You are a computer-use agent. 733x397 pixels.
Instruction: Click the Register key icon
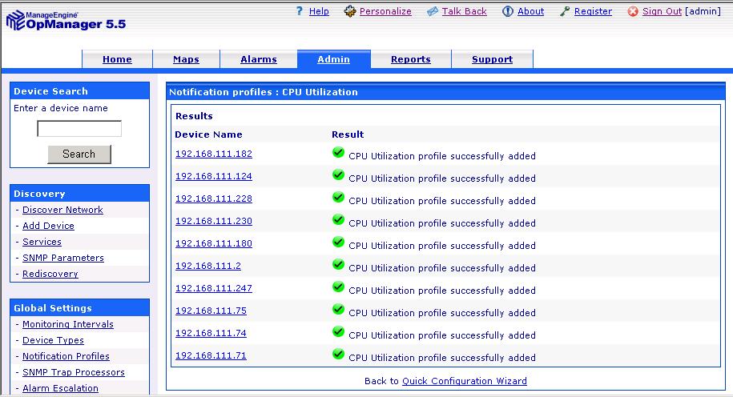(x=566, y=11)
